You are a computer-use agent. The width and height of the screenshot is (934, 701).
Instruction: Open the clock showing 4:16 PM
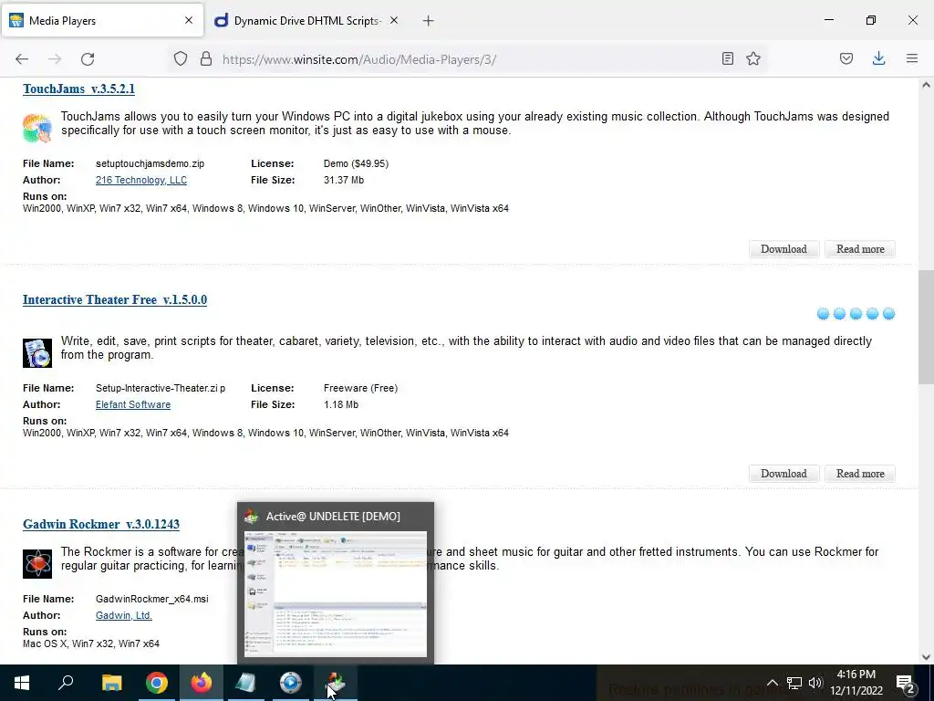pyautogui.click(x=856, y=683)
